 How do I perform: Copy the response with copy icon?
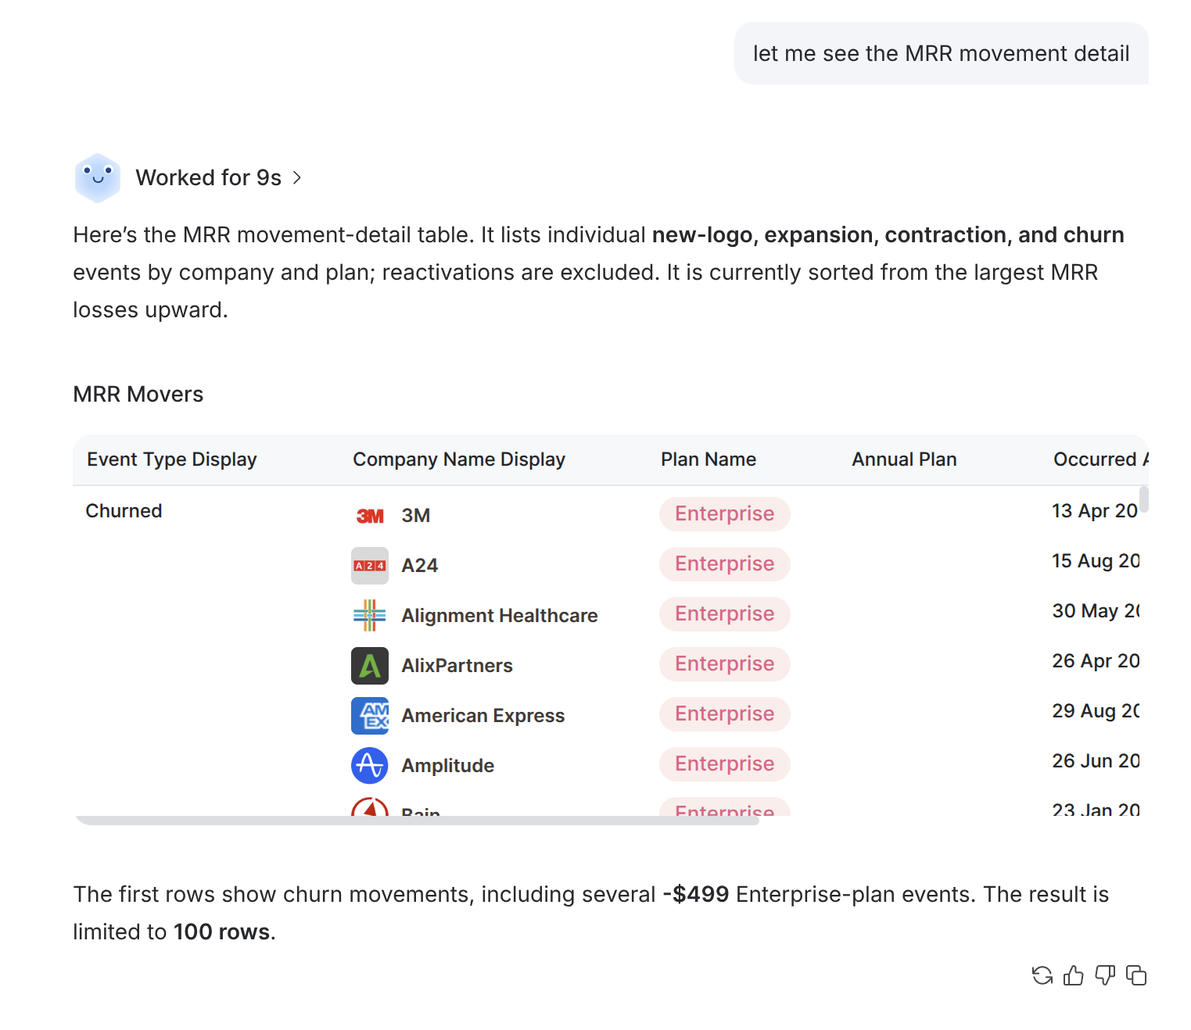click(x=1136, y=975)
